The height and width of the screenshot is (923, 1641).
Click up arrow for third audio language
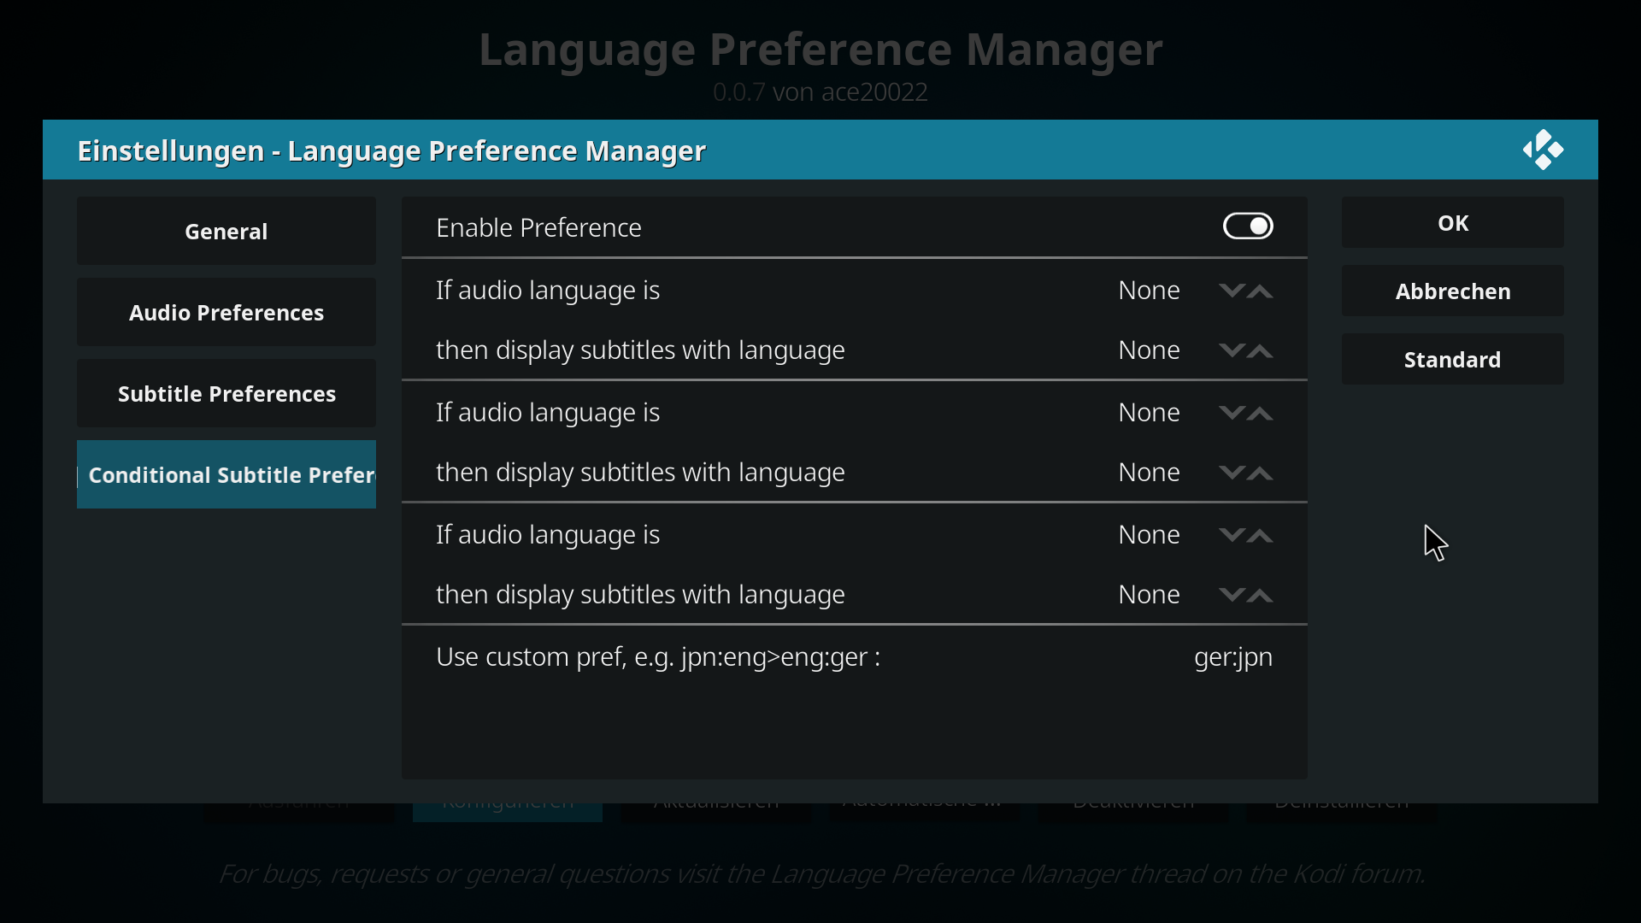[x=1261, y=535]
